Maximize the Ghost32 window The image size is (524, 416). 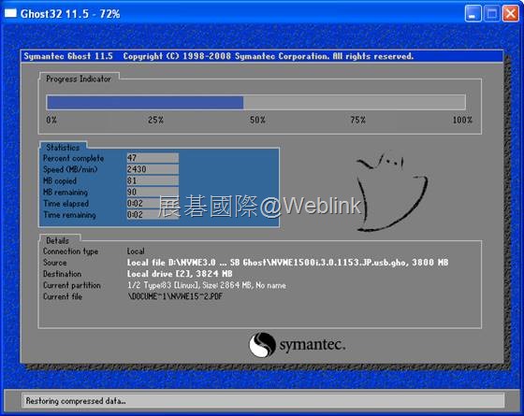tap(491, 14)
